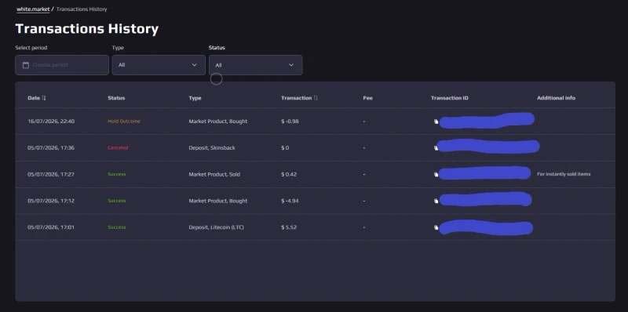Open the white.market breadcrumb link

pyautogui.click(x=33, y=9)
